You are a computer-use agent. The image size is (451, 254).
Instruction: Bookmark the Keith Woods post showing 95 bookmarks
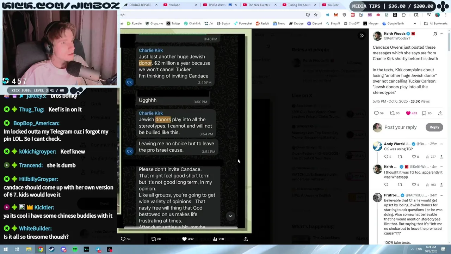[x=424, y=113]
